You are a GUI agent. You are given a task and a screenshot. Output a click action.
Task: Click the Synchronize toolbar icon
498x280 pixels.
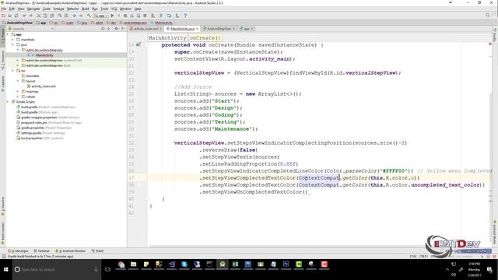pyautogui.click(x=16, y=16)
